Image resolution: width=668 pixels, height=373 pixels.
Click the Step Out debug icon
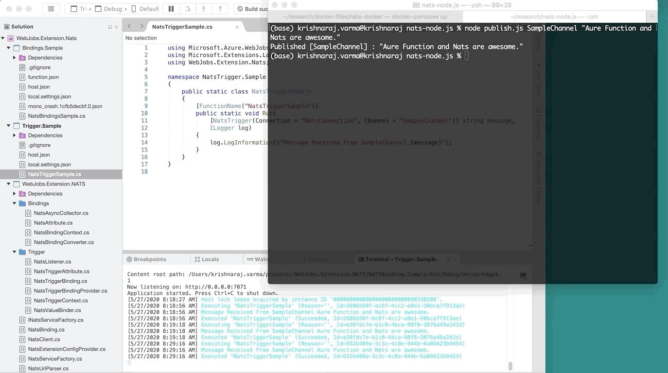click(x=220, y=9)
